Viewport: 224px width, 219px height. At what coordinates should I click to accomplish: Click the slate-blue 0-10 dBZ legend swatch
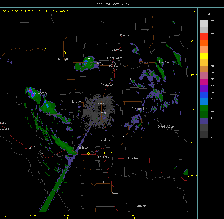point(204,121)
